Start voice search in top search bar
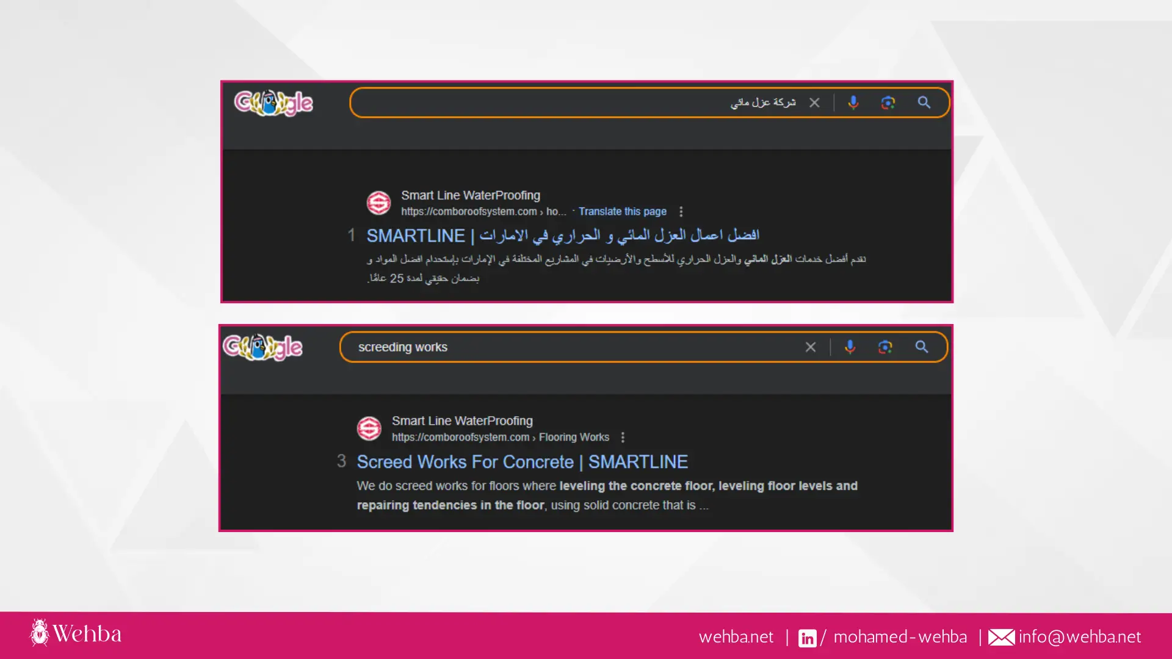 [x=853, y=103]
